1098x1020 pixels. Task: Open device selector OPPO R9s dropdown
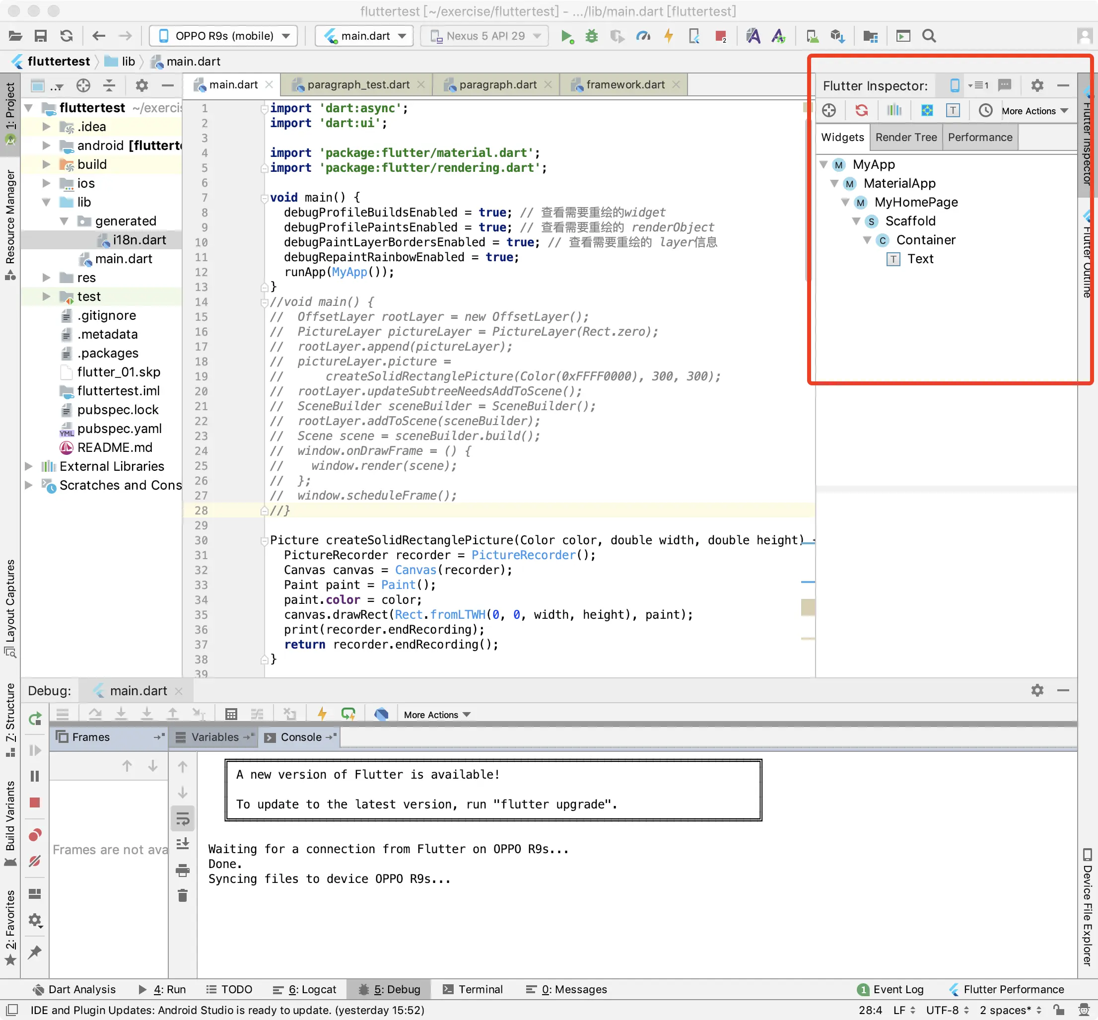(223, 36)
